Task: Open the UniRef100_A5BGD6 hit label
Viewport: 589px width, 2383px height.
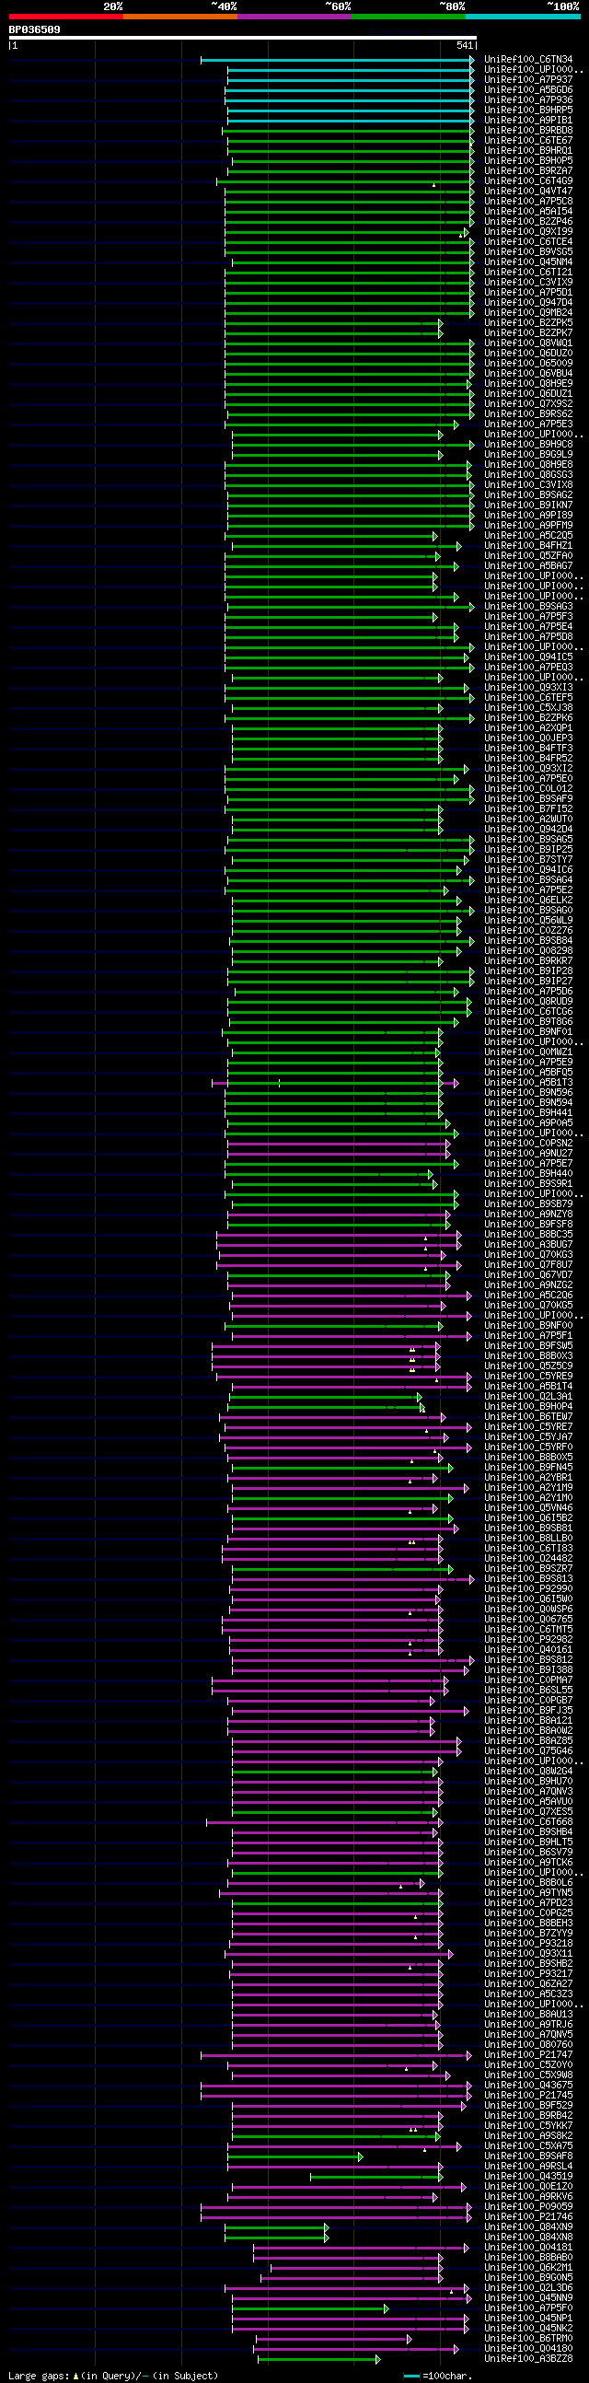Action: (528, 90)
